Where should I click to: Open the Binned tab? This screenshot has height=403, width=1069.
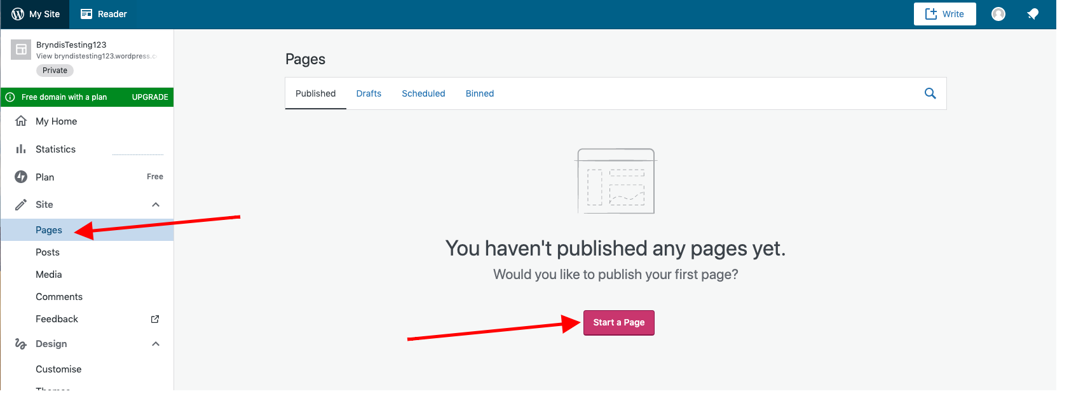point(480,93)
